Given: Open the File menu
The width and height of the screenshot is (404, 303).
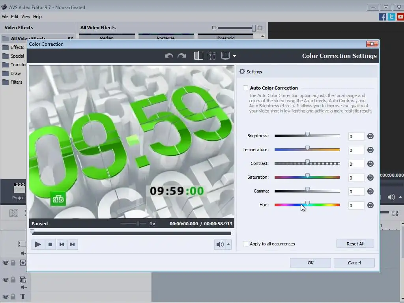Looking at the screenshot, I should coord(5,17).
